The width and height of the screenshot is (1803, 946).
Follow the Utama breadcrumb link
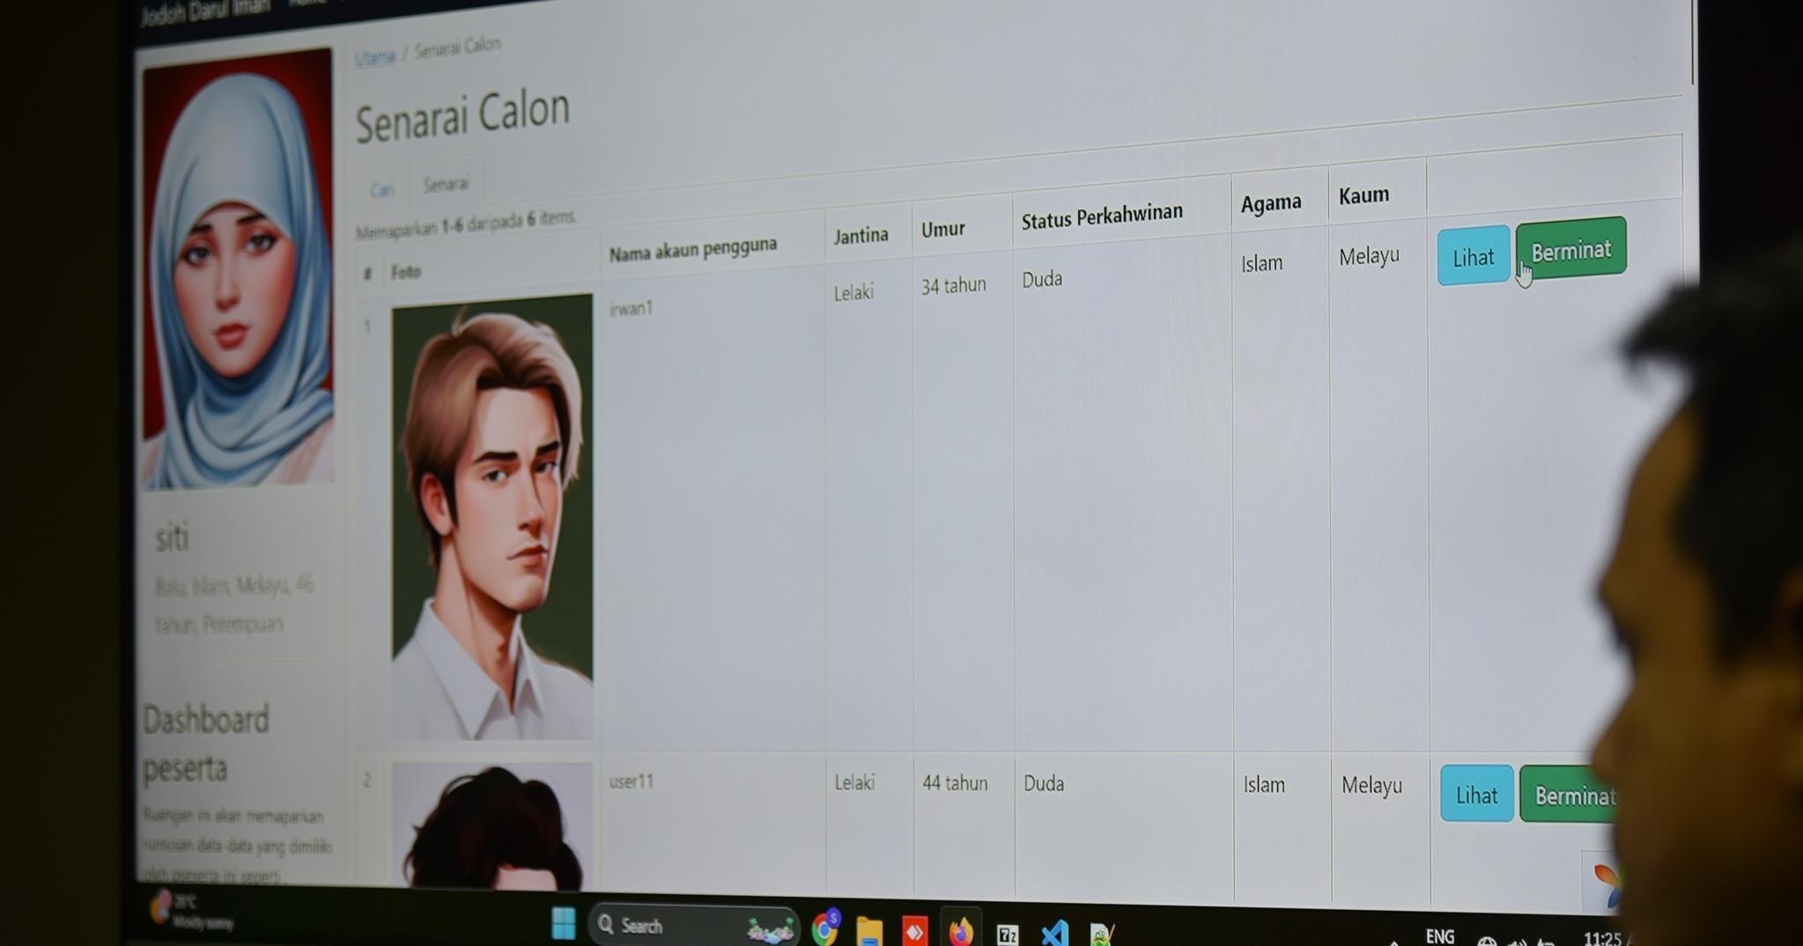pyautogui.click(x=375, y=57)
